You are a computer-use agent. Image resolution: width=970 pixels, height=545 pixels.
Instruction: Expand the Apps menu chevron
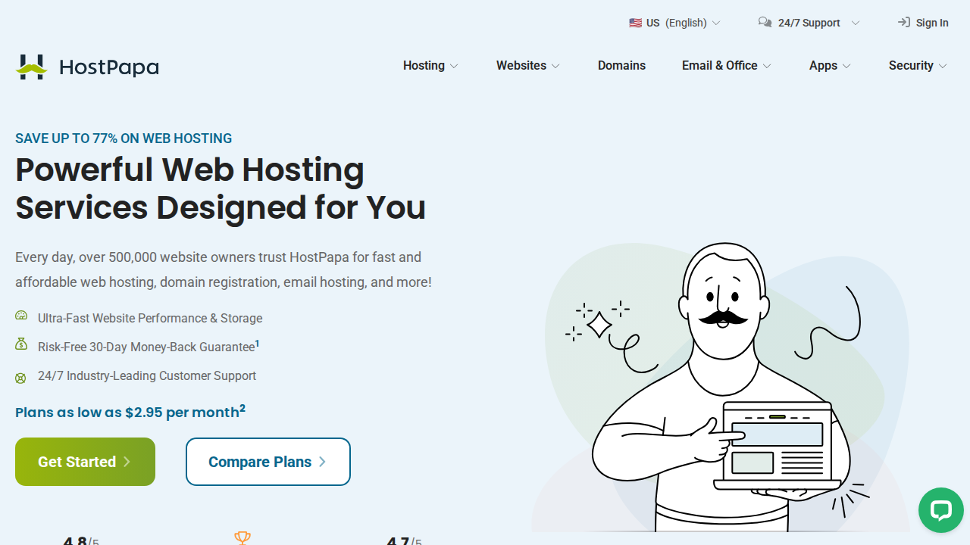click(846, 67)
